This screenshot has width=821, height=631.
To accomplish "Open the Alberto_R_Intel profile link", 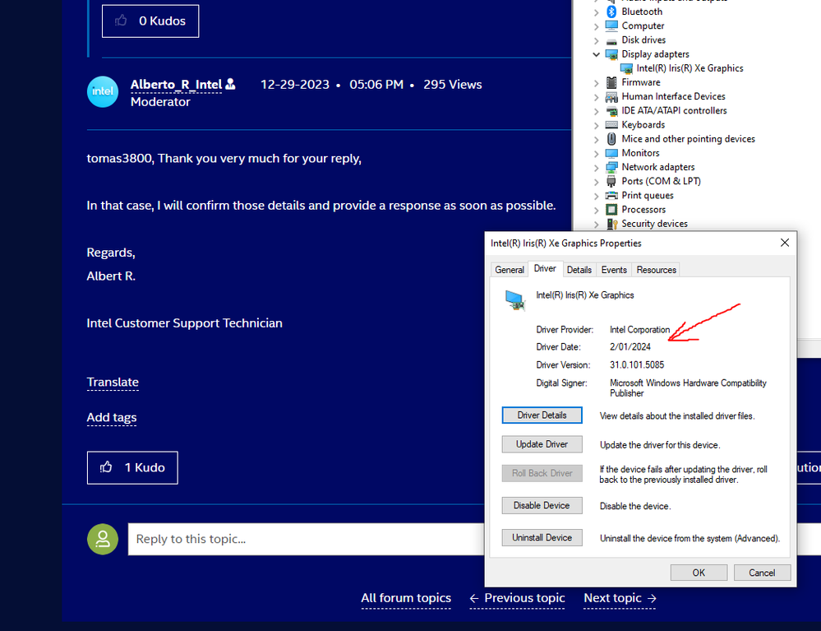I will click(176, 85).
